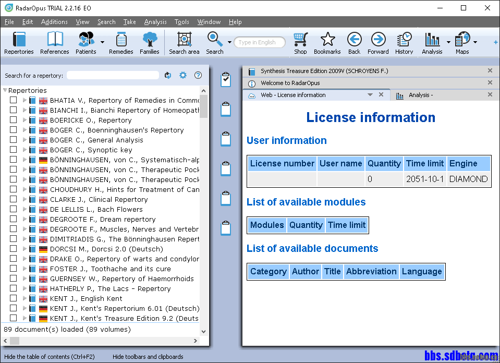
Task: Expand the BOERICKE O. Repertory tree node
Action: coord(25,120)
